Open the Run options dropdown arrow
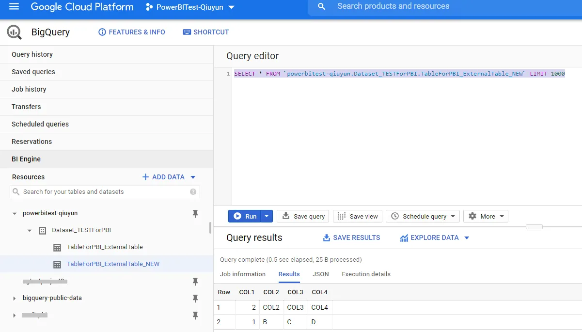This screenshot has width=582, height=332. [267, 216]
